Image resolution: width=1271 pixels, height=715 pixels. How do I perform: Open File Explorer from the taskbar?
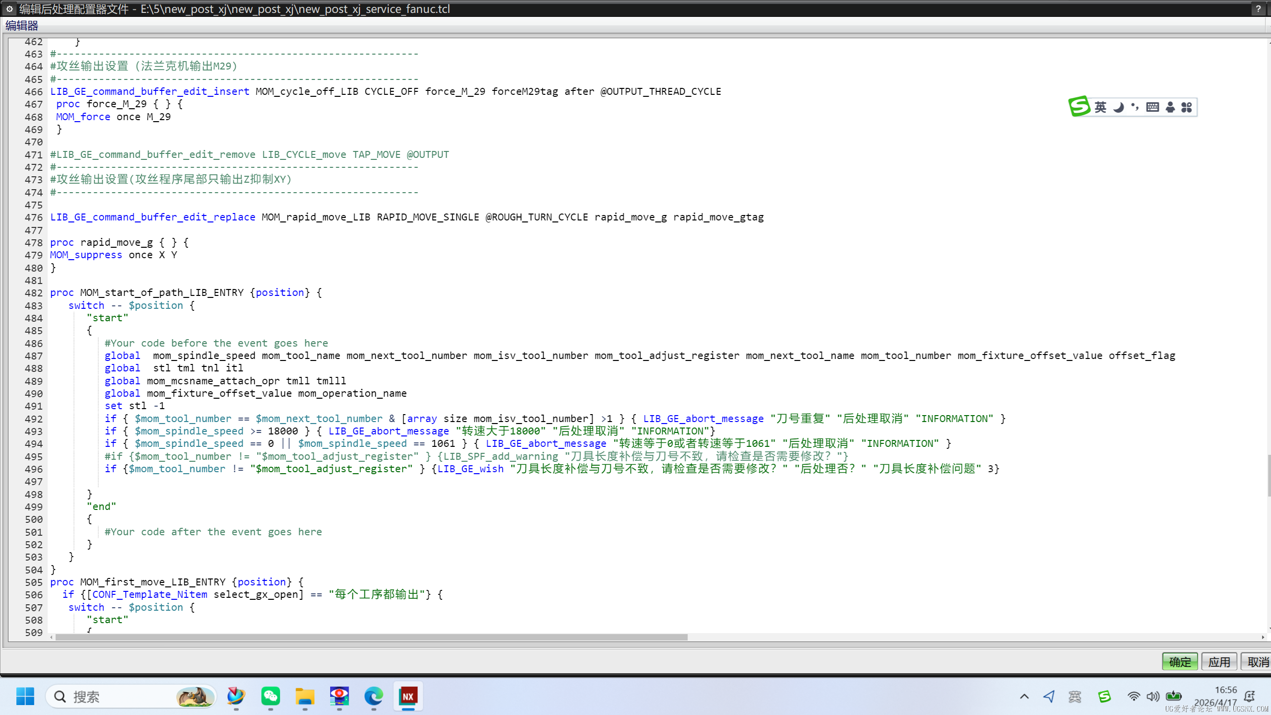305,696
